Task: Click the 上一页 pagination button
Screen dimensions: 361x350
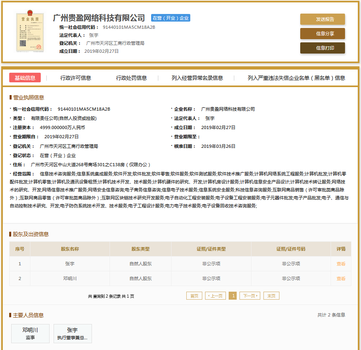Action: tap(215, 296)
